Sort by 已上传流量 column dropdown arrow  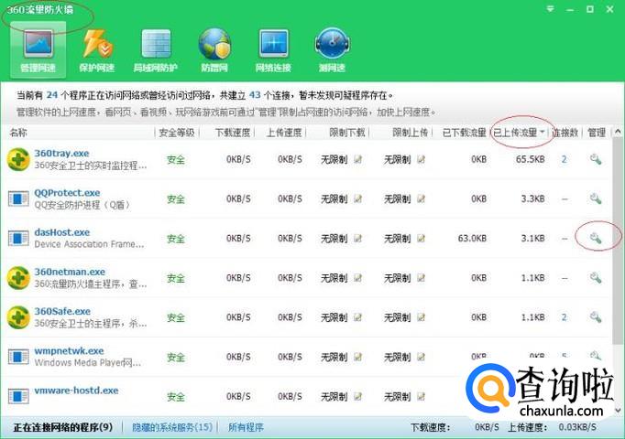(x=543, y=132)
